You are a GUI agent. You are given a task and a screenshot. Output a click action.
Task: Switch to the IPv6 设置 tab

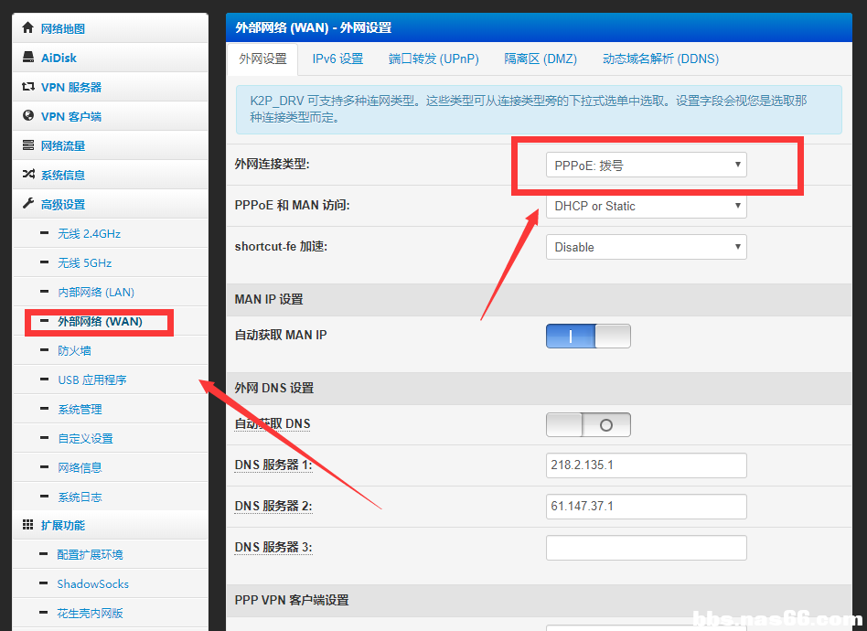[x=337, y=59]
